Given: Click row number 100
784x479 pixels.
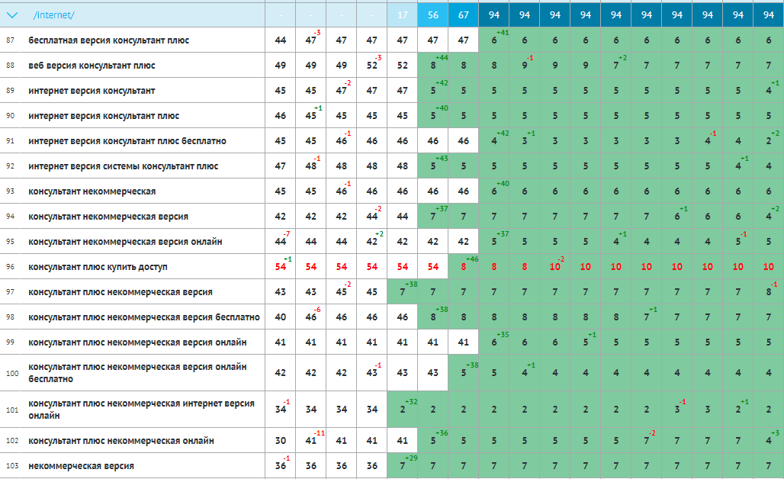Looking at the screenshot, I should coord(12,374).
